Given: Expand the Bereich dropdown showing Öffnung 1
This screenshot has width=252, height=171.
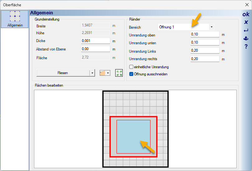Looking at the screenshot, I should (x=212, y=27).
